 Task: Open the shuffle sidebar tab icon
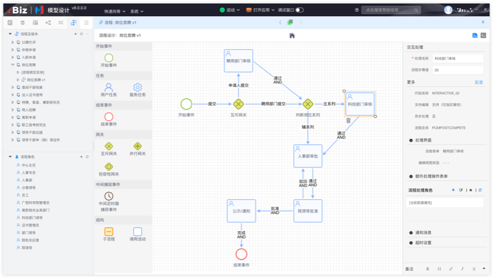[61, 23]
